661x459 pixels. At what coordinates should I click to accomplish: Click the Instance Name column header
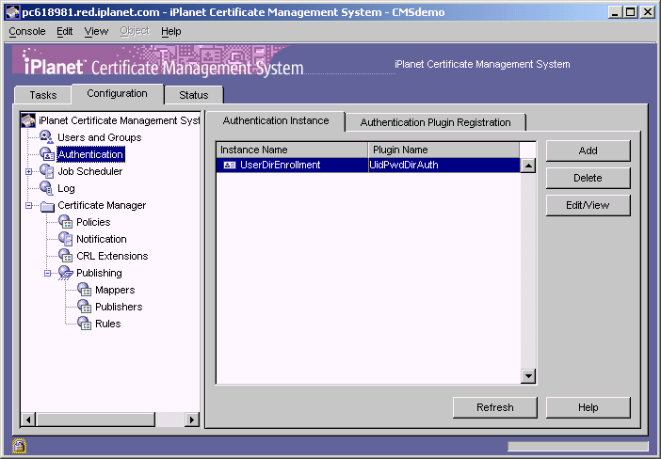[292, 150]
